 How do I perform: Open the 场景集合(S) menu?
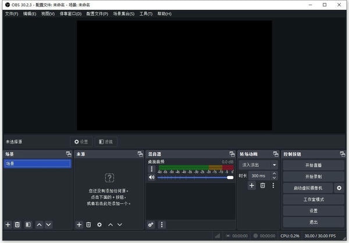coord(124,14)
